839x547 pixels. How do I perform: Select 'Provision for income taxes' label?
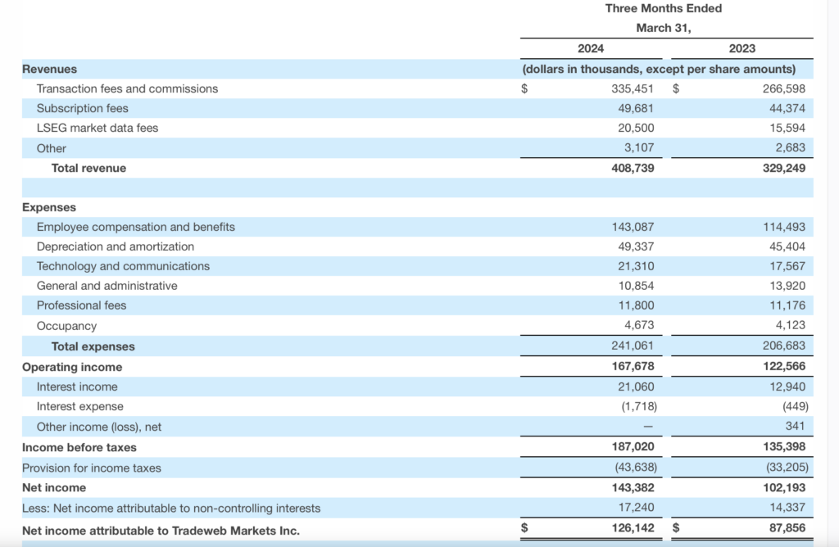coord(92,468)
